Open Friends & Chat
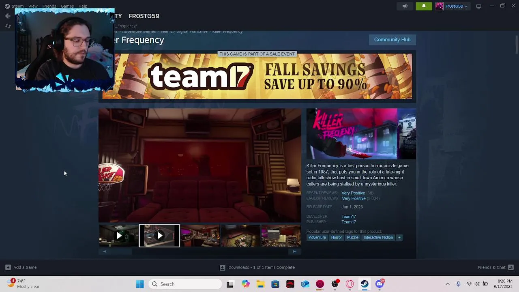This screenshot has width=519, height=292. click(491, 267)
